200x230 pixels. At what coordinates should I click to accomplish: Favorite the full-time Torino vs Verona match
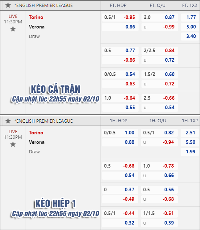coord(13,29)
